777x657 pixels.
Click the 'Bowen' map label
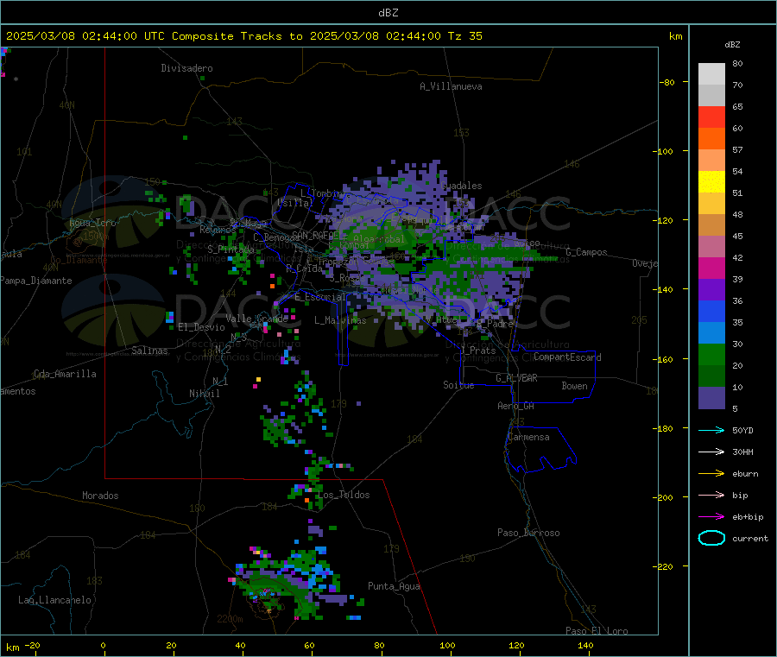pos(574,386)
